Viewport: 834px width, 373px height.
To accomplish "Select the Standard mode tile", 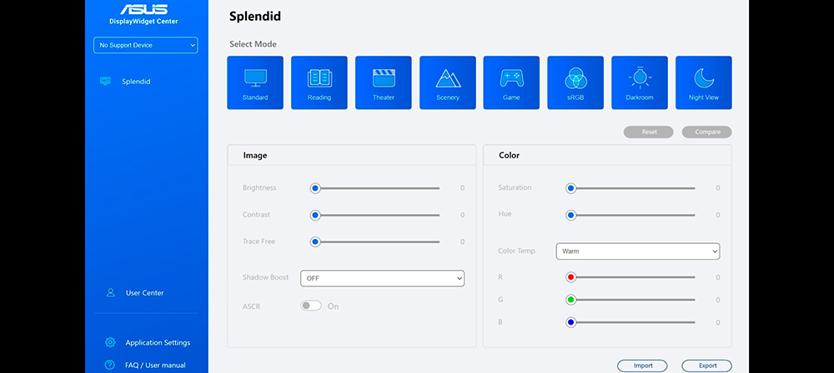I will [x=255, y=83].
